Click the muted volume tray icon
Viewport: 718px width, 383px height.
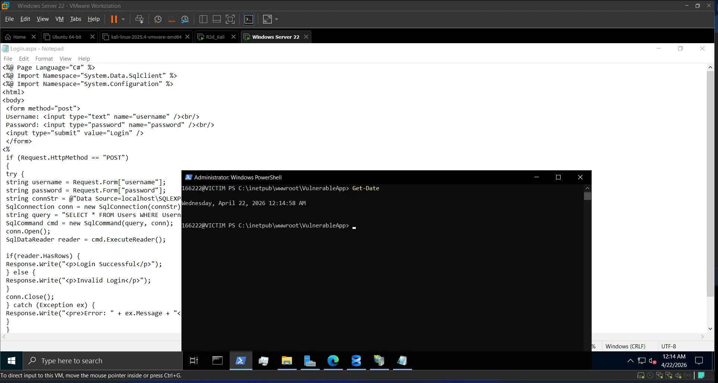click(x=652, y=361)
